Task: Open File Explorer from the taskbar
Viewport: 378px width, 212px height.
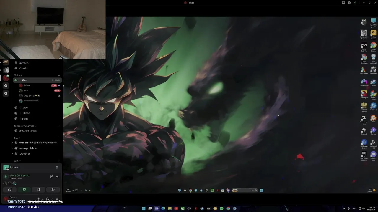Action: coord(170,208)
